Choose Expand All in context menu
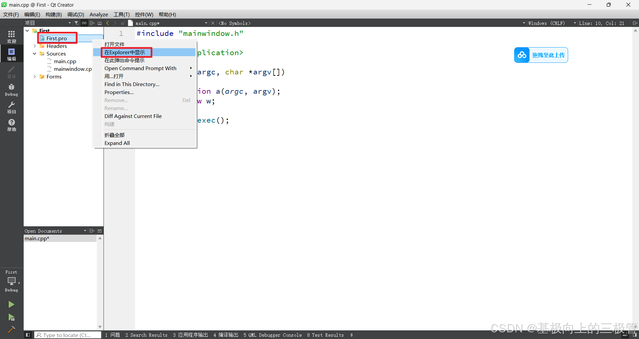The height and width of the screenshot is (339, 639). (x=144, y=143)
